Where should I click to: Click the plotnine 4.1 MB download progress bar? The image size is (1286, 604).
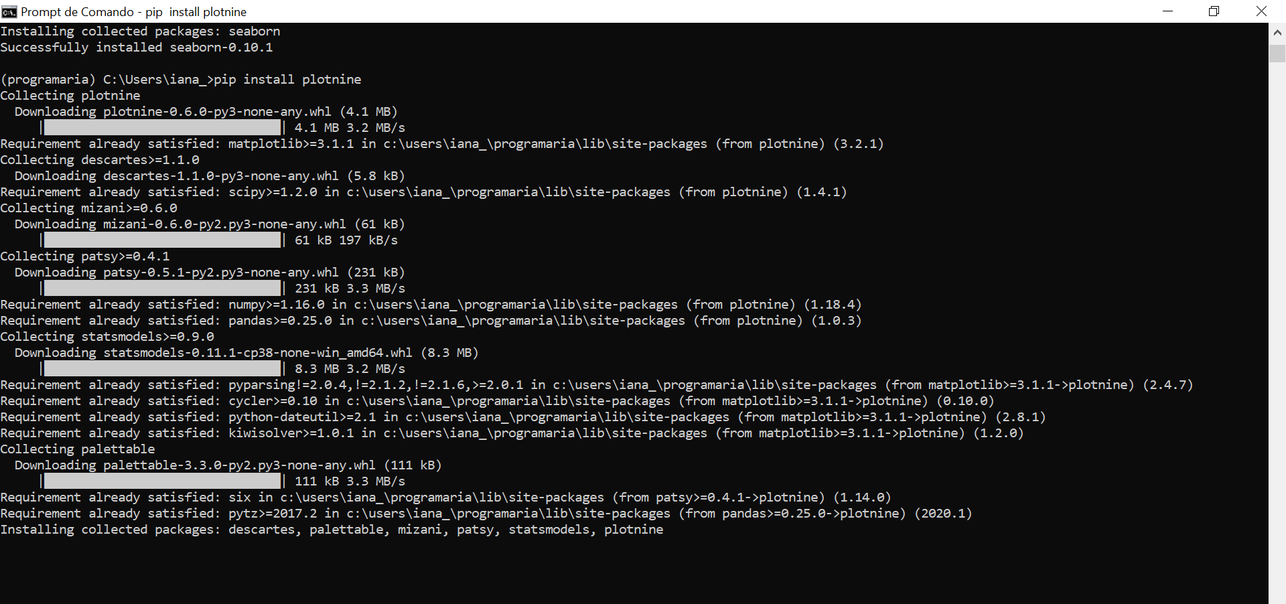tap(162, 127)
